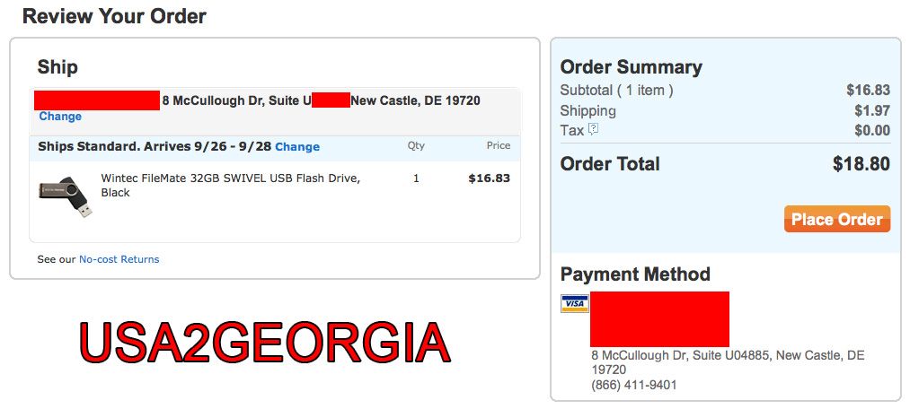Viewport: 910px width, 409px height.
Task: Click the quantity value 1 in item row
Action: pos(416,178)
